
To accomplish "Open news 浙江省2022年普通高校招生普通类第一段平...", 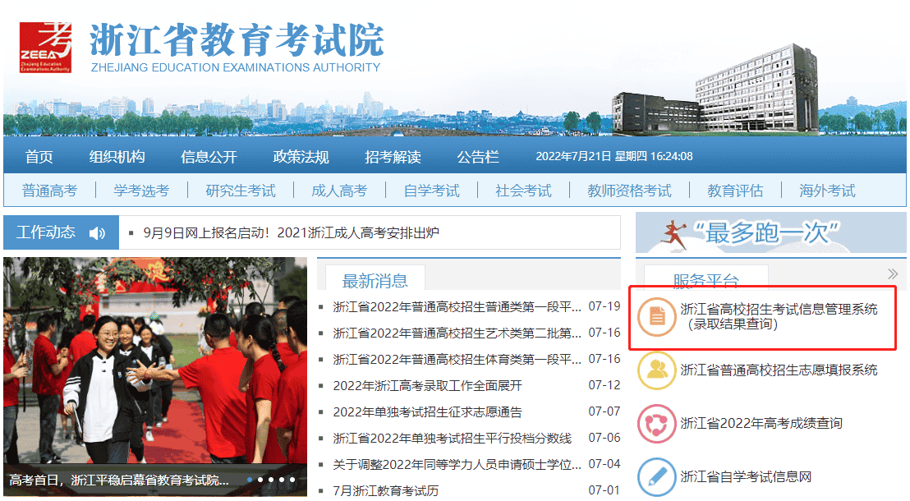I will click(457, 306).
